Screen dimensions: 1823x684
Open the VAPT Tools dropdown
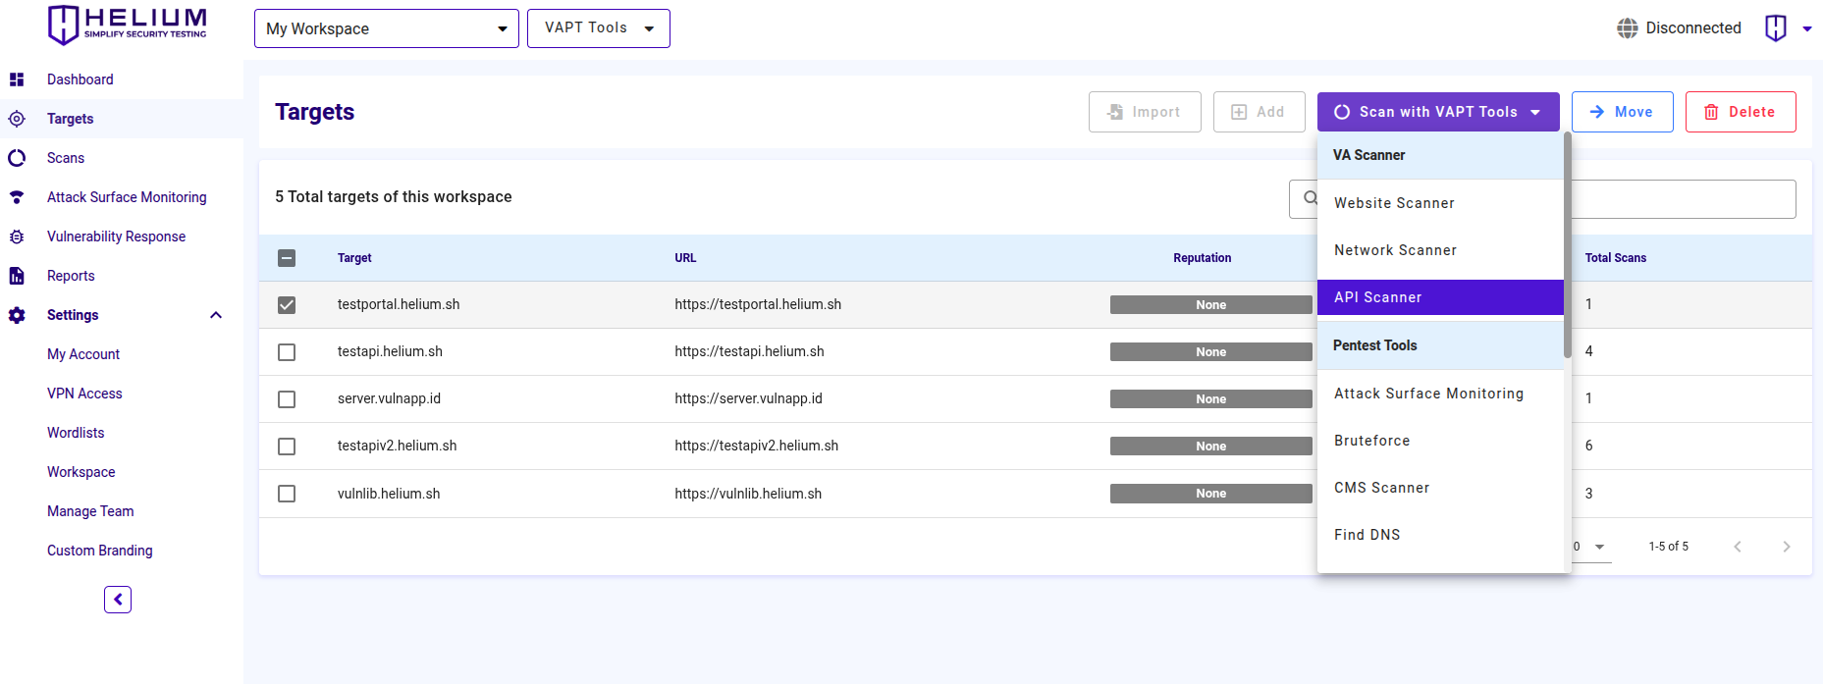[599, 28]
